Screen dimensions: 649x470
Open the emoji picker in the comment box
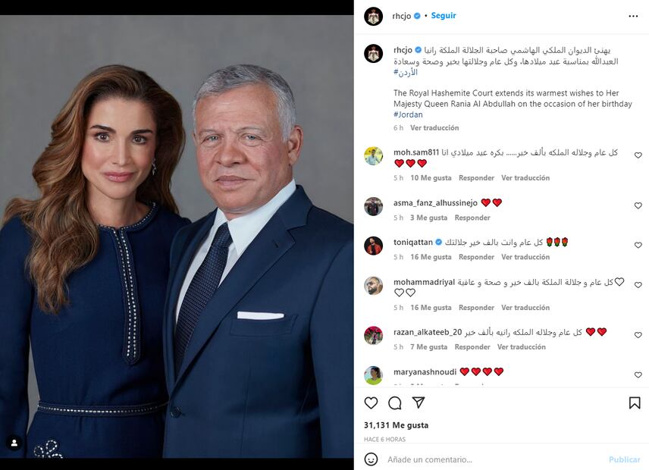(x=371, y=459)
